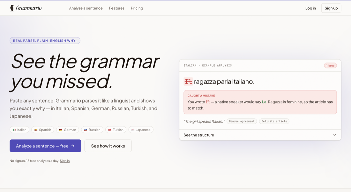Click Analyze a sentence — free button
This screenshot has width=351, height=192.
point(45,146)
